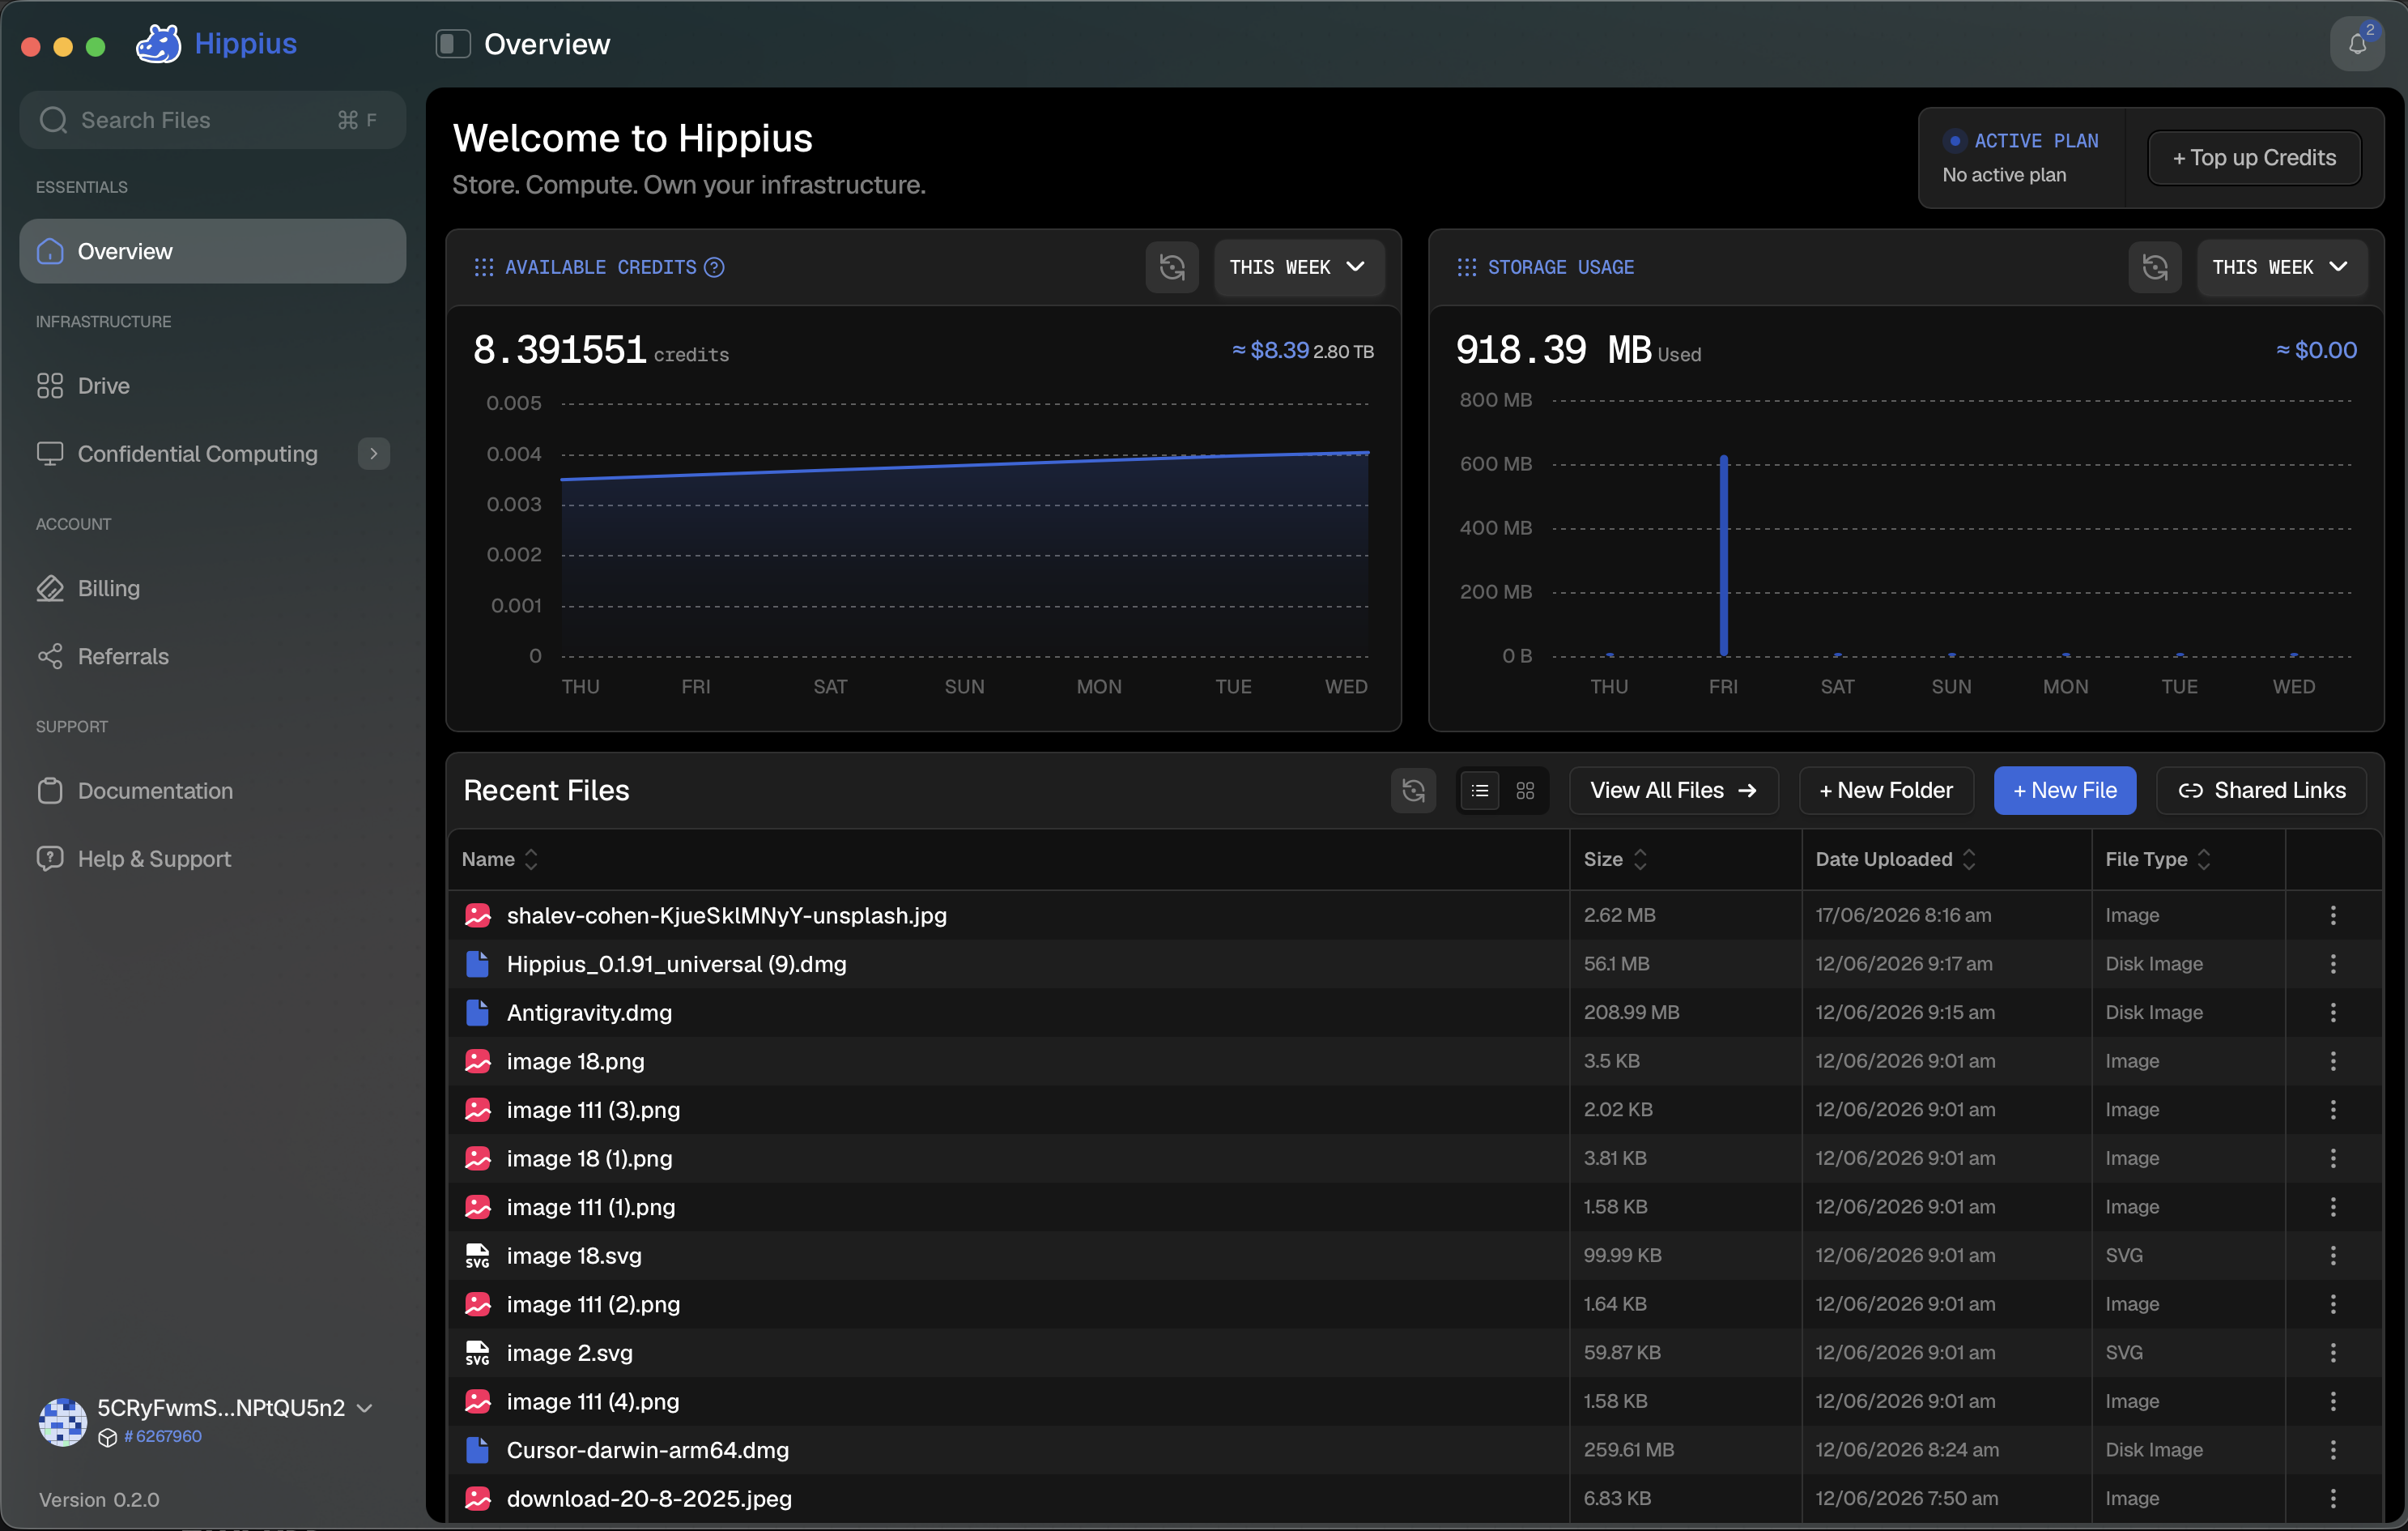Image resolution: width=2408 pixels, height=1531 pixels.
Task: Open Available Credits THIS WEEK dropdown
Action: [1298, 267]
